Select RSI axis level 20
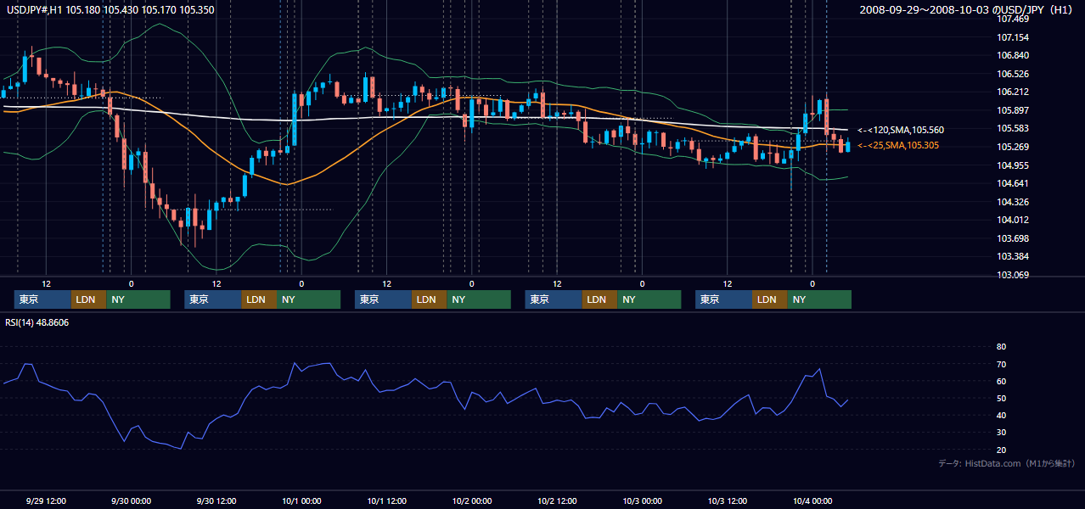The image size is (1085, 509). [x=1001, y=450]
